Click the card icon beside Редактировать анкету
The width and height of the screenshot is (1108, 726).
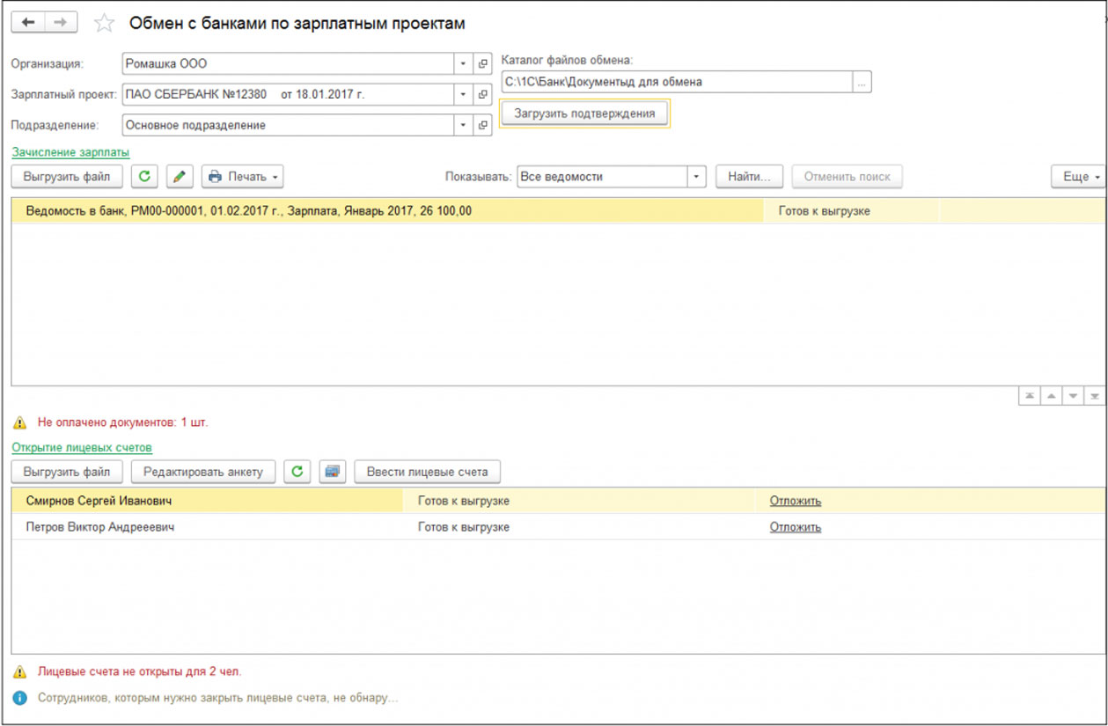332,472
